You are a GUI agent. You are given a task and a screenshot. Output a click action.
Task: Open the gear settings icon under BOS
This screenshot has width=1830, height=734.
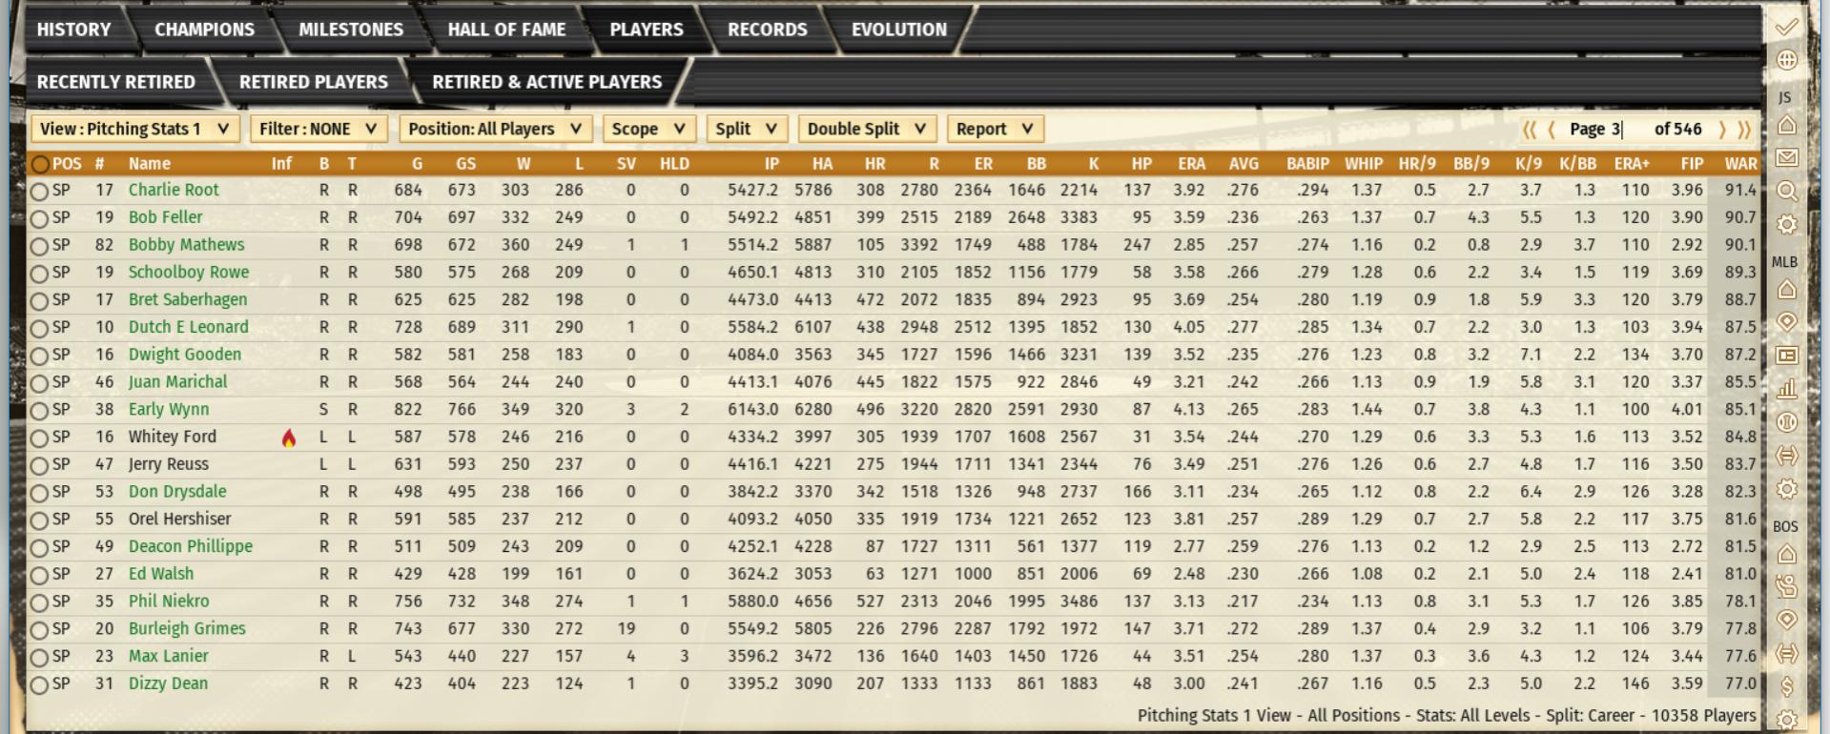1786,720
